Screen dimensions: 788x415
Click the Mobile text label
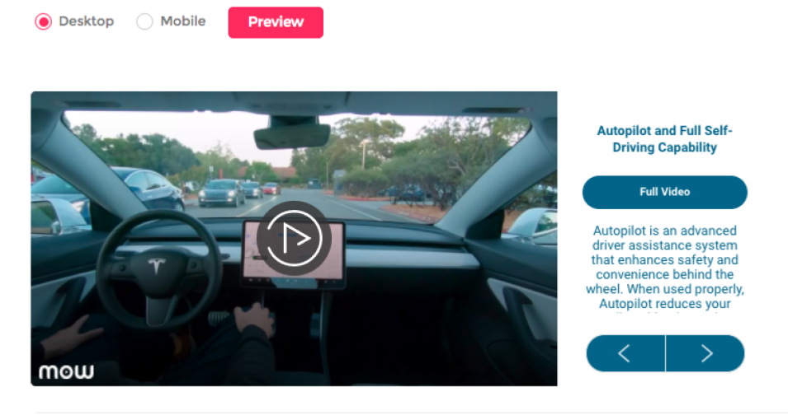coord(183,21)
